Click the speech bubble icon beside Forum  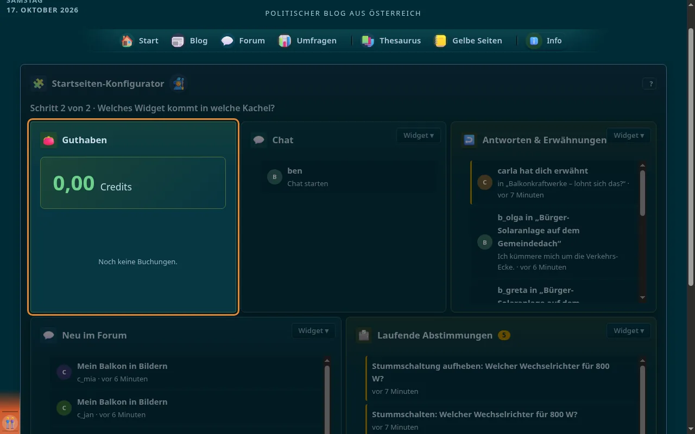click(x=228, y=41)
